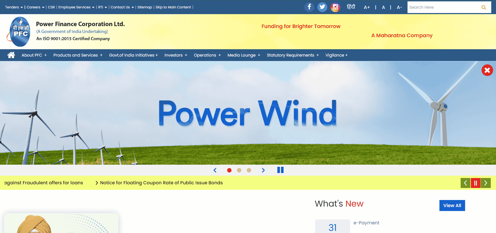496x233 pixels.
Task: Open the PFC Instagram page icon
Action: click(335, 7)
